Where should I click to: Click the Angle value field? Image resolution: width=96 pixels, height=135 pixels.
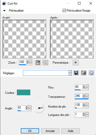tap(22, 108)
